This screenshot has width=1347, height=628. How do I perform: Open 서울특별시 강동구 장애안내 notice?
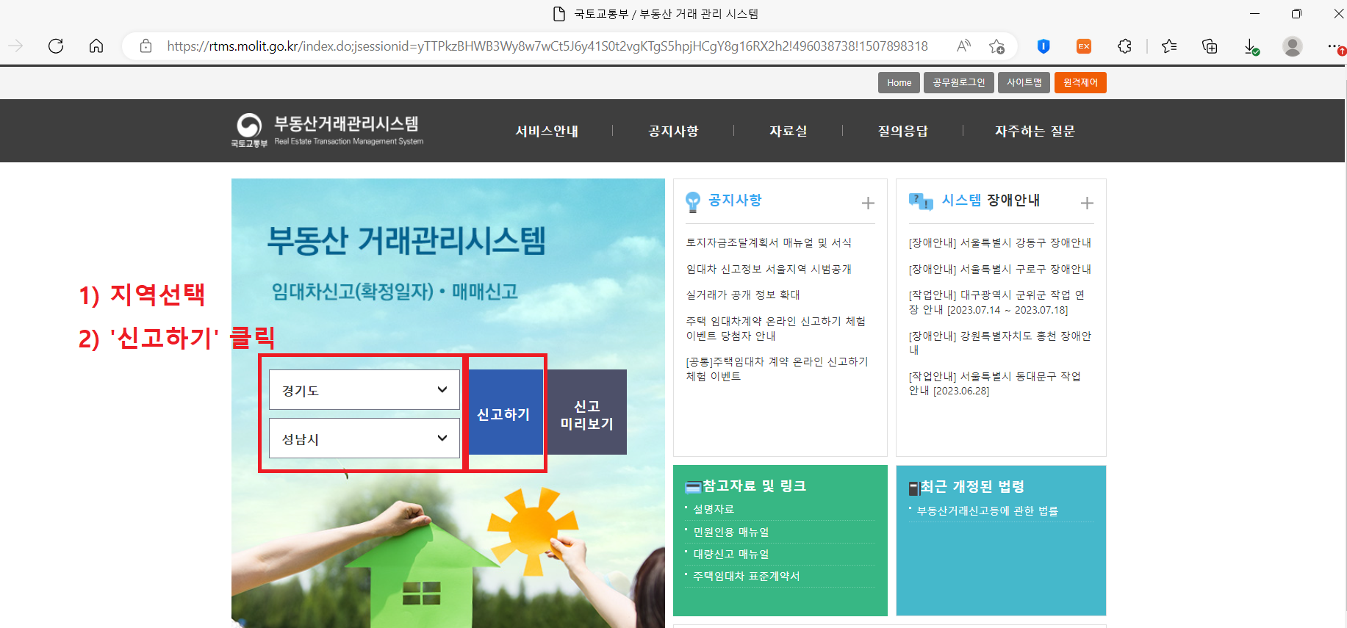pos(1000,242)
